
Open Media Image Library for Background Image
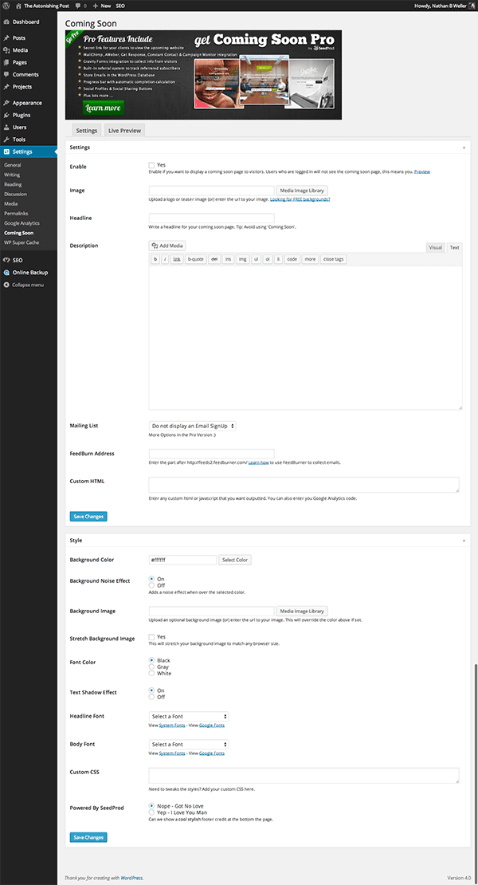(302, 612)
